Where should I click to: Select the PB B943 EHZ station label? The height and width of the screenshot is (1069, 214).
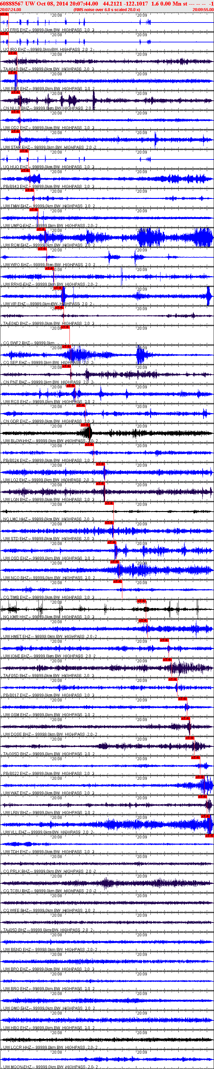tap(49, 187)
